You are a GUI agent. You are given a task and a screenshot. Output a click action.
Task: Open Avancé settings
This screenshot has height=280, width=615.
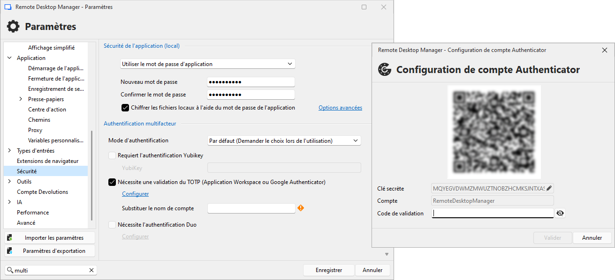[26, 223]
